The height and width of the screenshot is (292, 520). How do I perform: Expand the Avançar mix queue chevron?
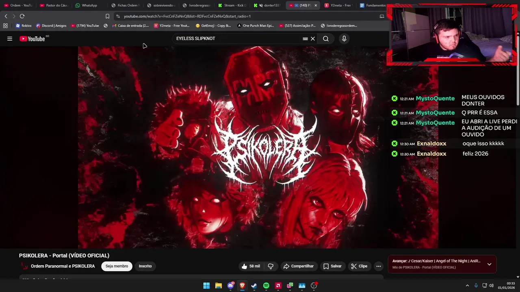click(489, 264)
